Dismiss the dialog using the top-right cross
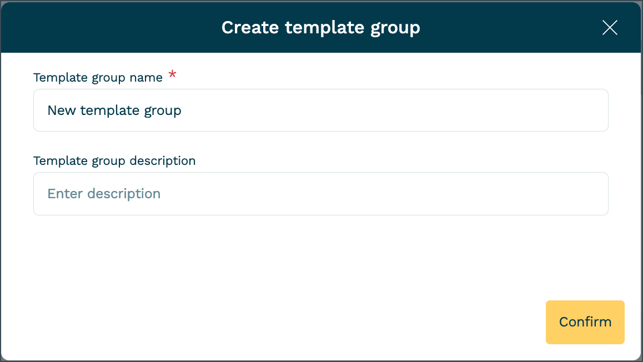The image size is (643, 362). pyautogui.click(x=610, y=28)
